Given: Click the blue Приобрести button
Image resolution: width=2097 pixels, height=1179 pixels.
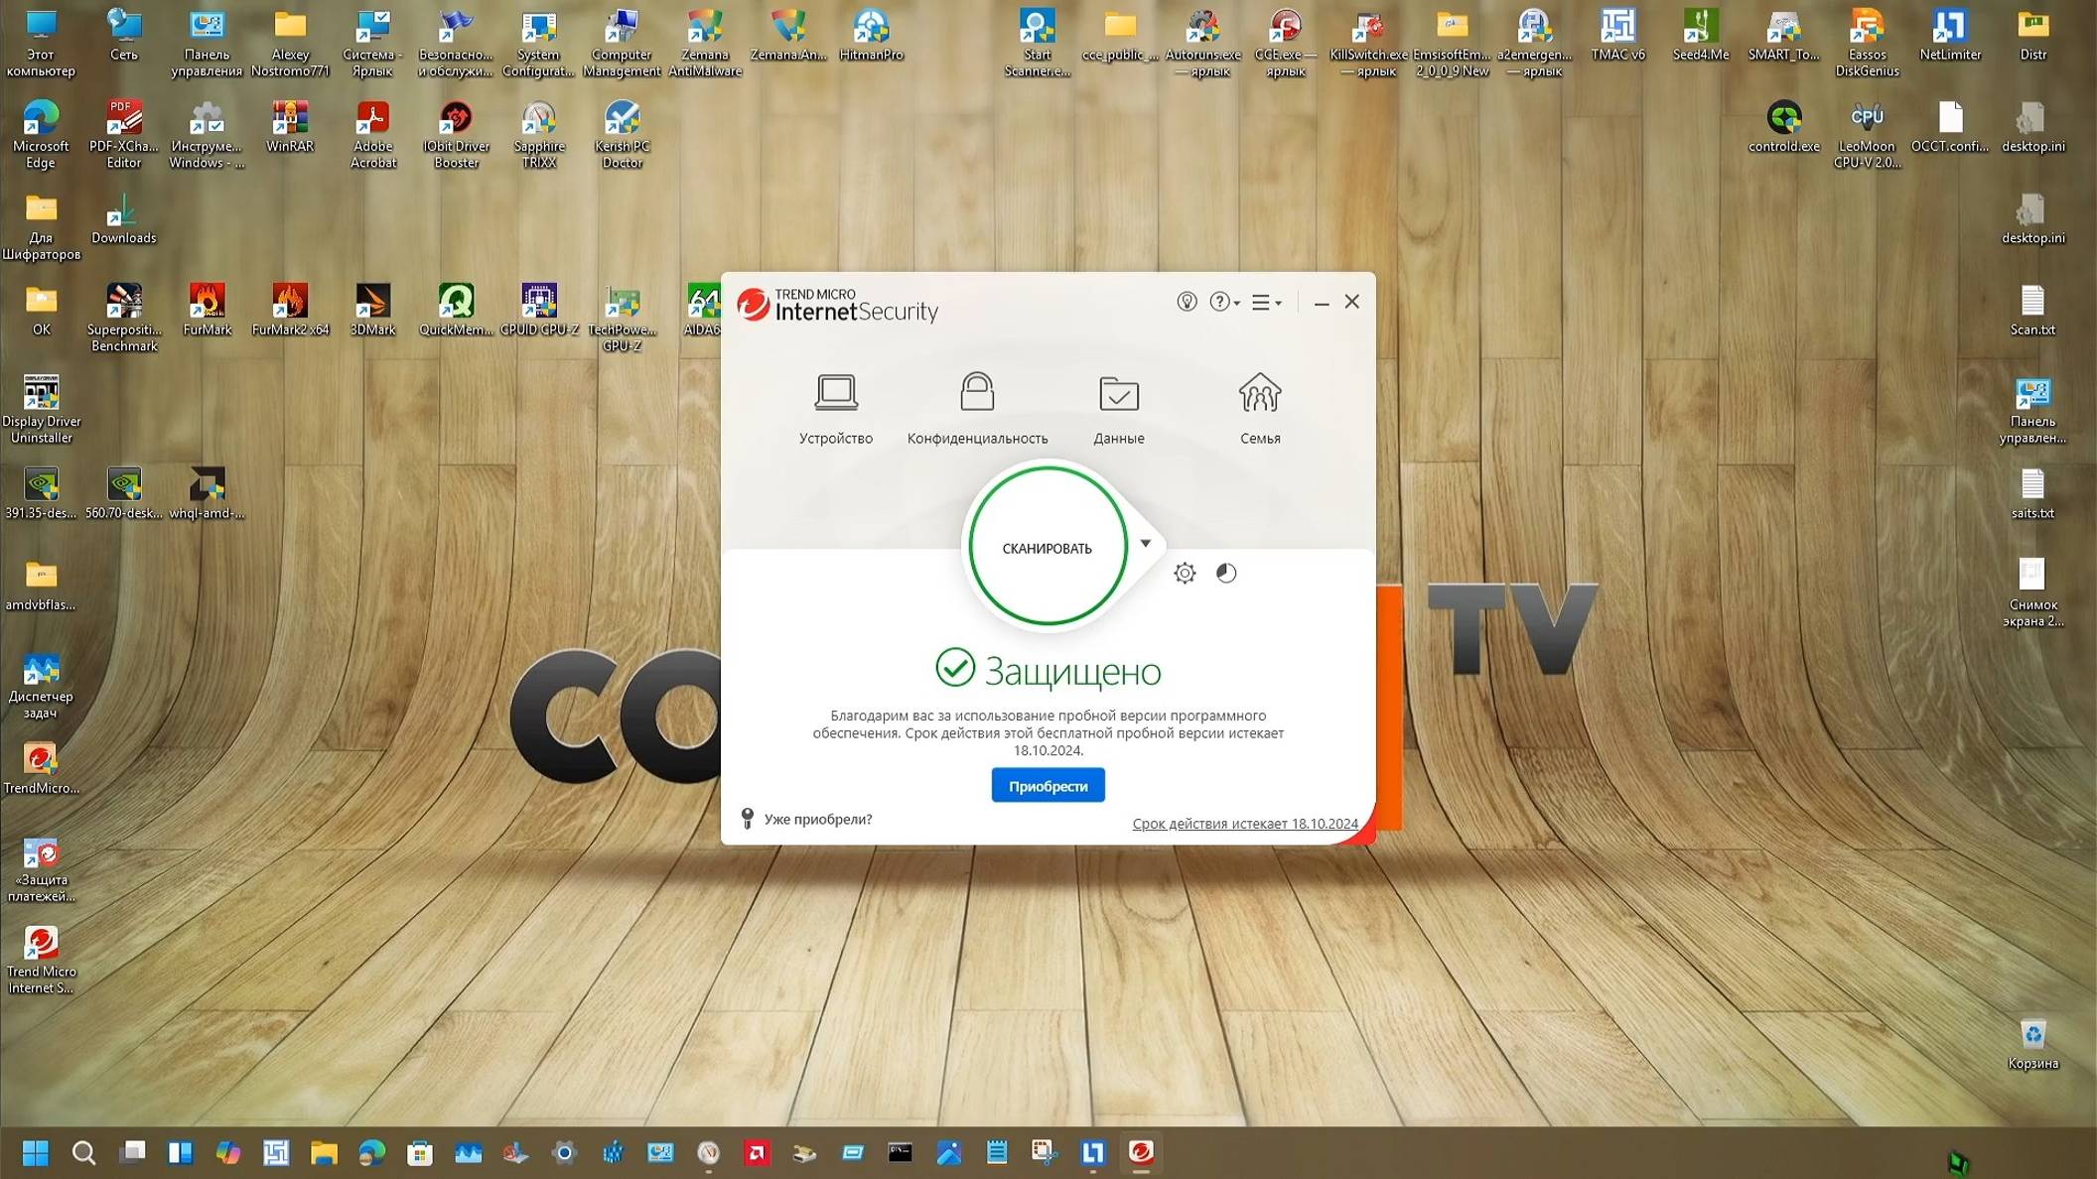Looking at the screenshot, I should pyautogui.click(x=1048, y=786).
